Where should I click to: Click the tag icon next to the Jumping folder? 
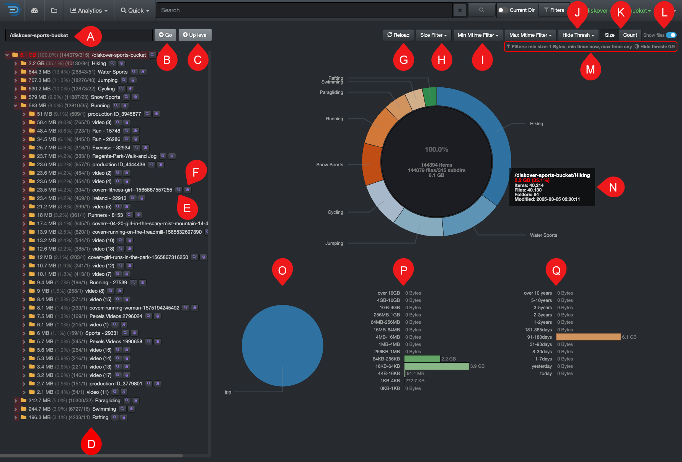pos(132,80)
